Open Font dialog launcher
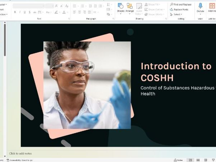The width and height of the screenshot is (216, 162). click(x=69, y=19)
